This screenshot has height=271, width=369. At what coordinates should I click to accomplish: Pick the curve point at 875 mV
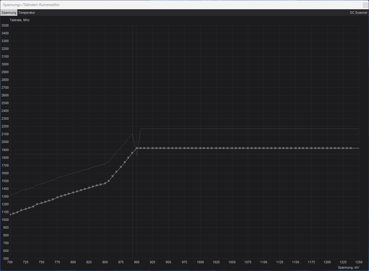coord(121,167)
